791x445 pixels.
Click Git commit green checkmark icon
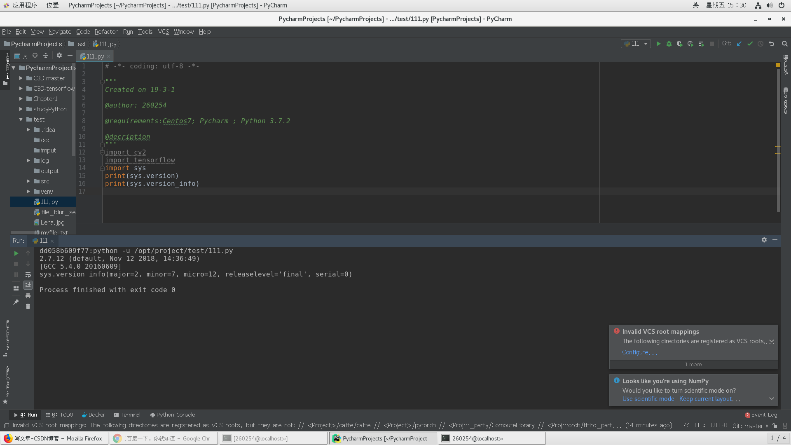(x=750, y=44)
